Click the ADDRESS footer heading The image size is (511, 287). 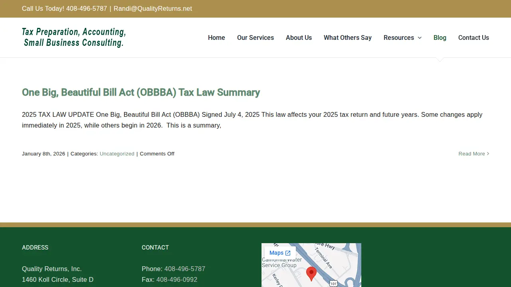(35, 248)
